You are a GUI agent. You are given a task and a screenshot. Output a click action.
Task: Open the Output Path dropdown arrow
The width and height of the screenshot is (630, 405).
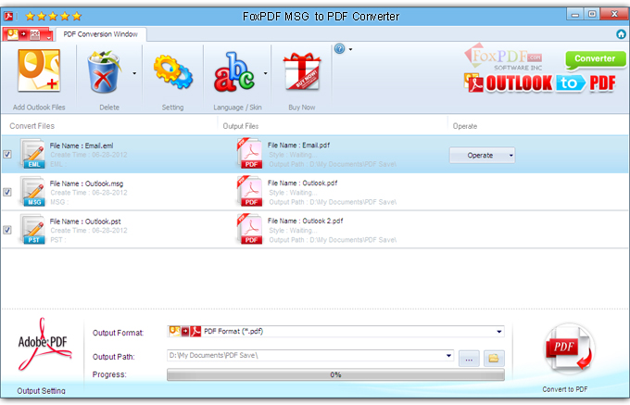tap(448, 356)
